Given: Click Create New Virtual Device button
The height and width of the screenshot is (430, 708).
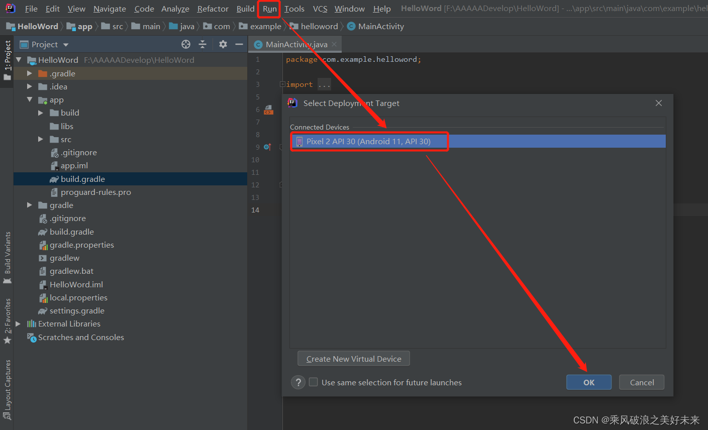Looking at the screenshot, I should click(354, 359).
